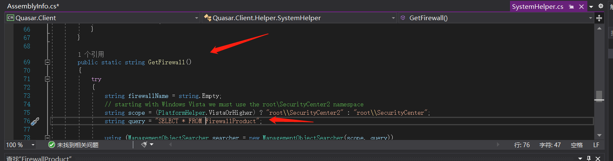Click the '1 个引用' CodeLens link

point(91,54)
